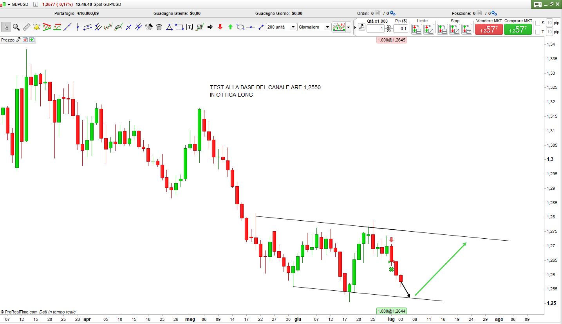
Task: Expand the chart indicators style arrow
Action: point(348,27)
